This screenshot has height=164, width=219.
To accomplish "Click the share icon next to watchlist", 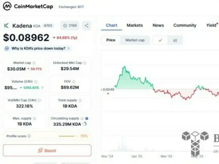I will (x=87, y=26).
